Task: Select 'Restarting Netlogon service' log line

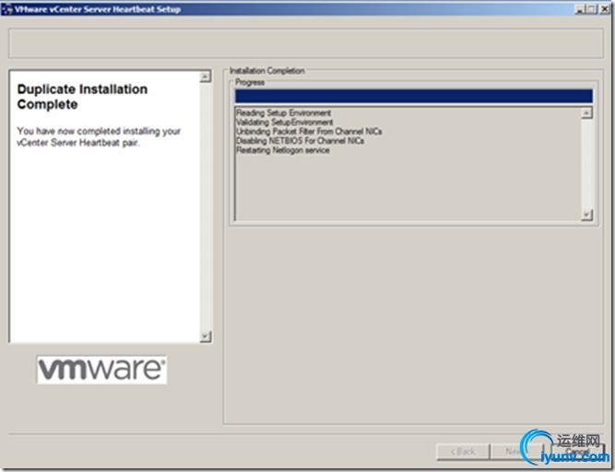Action: click(x=283, y=150)
